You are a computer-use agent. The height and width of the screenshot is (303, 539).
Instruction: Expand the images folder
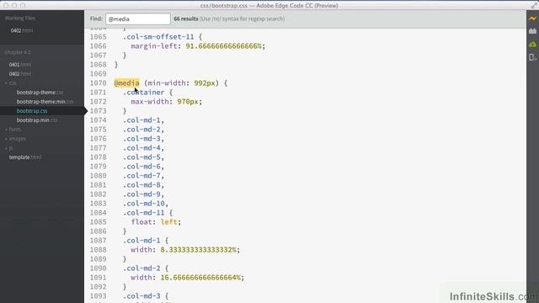pos(15,139)
